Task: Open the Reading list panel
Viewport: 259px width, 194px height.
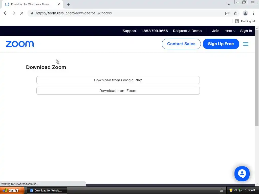Action: 245,21
